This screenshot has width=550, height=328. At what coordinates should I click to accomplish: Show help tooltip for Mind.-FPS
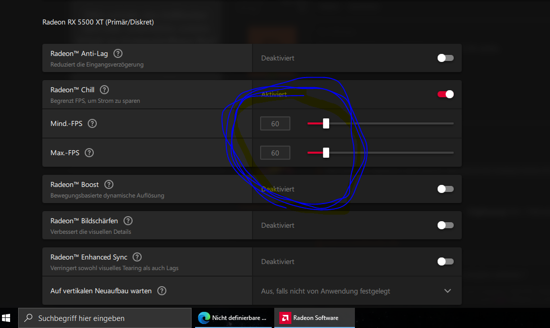[x=92, y=123]
